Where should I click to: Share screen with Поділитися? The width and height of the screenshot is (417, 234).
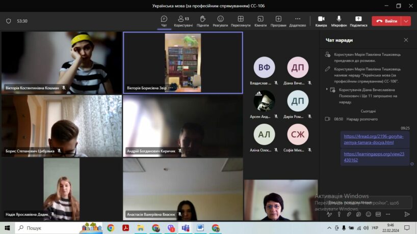(358, 21)
